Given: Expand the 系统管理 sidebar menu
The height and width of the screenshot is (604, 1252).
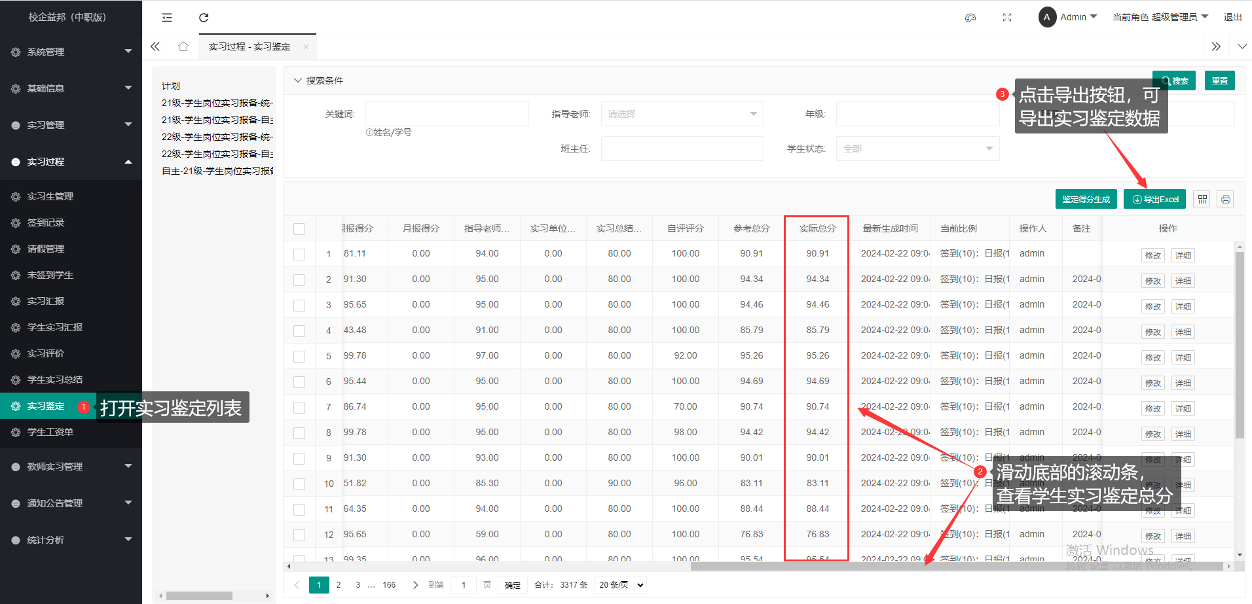Looking at the screenshot, I should [x=71, y=52].
